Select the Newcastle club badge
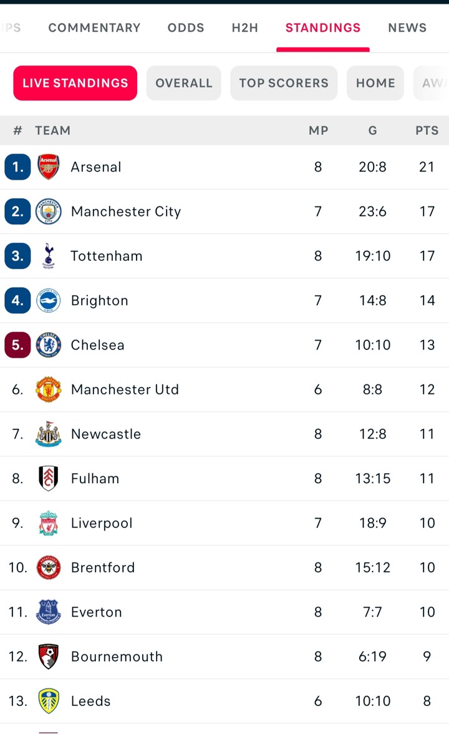Viewport: 449px width, 734px height. [x=48, y=433]
